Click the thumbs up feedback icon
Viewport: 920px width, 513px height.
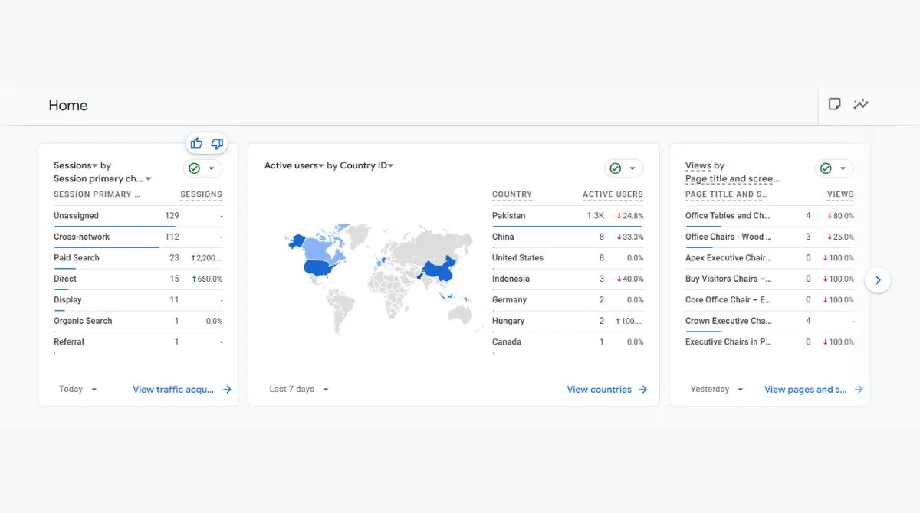click(196, 143)
